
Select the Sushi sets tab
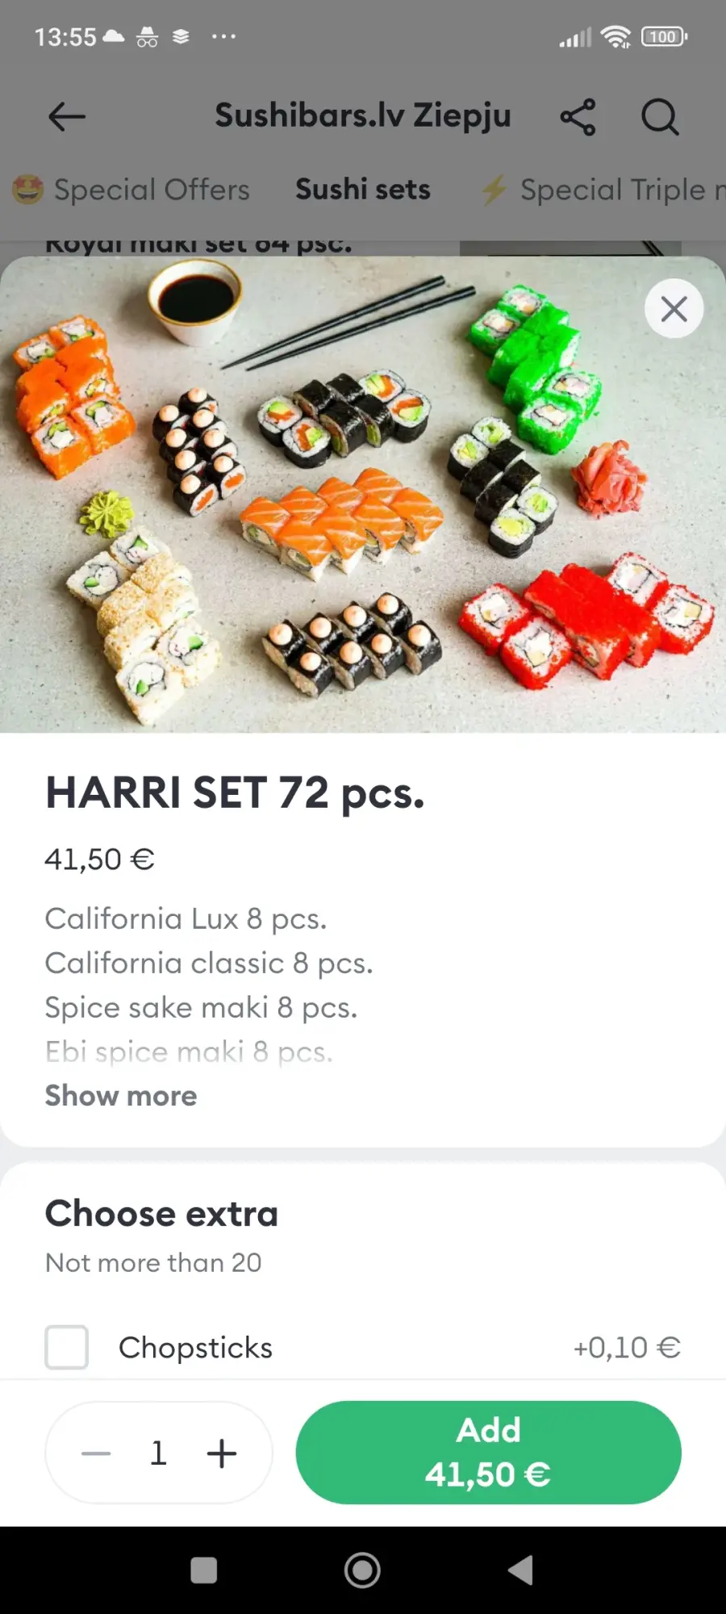[x=363, y=190]
